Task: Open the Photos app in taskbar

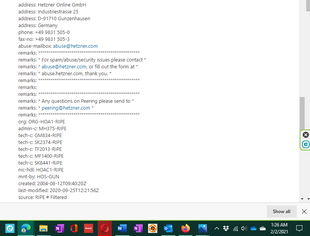Action: point(203,228)
